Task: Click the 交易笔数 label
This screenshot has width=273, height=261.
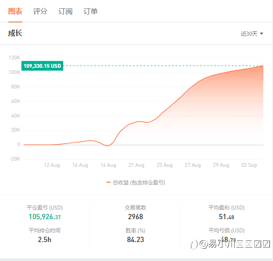Action: point(135,207)
